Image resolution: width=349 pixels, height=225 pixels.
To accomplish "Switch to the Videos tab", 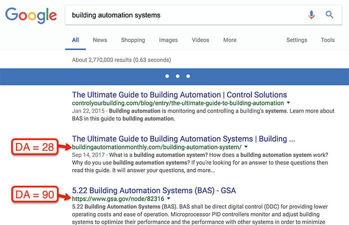I will [200, 40].
